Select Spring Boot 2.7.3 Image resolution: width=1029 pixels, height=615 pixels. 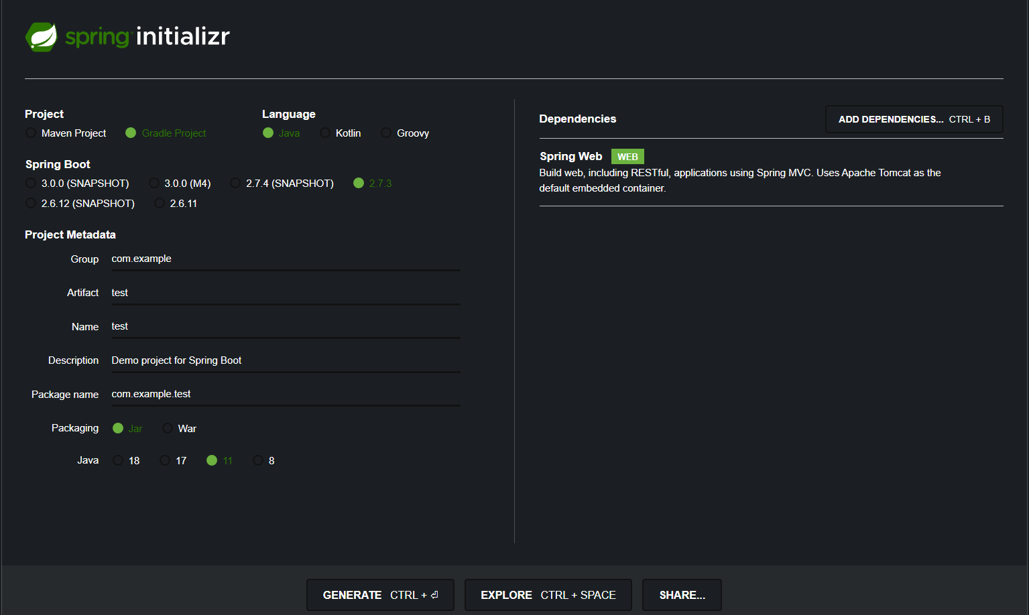359,183
